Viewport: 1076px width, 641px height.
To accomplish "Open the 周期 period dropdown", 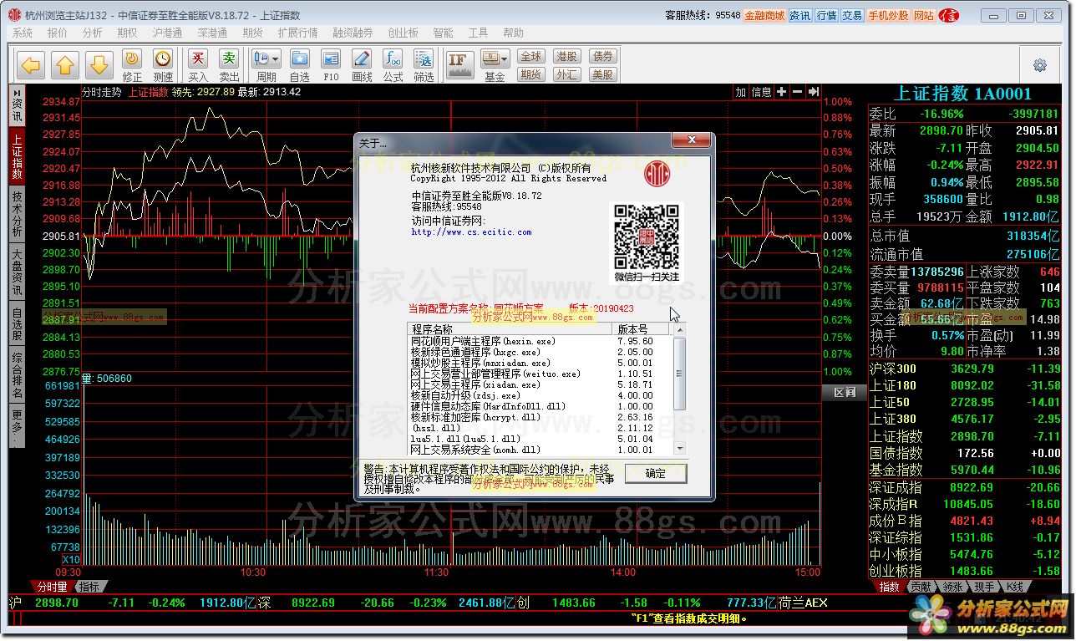I will point(266,65).
